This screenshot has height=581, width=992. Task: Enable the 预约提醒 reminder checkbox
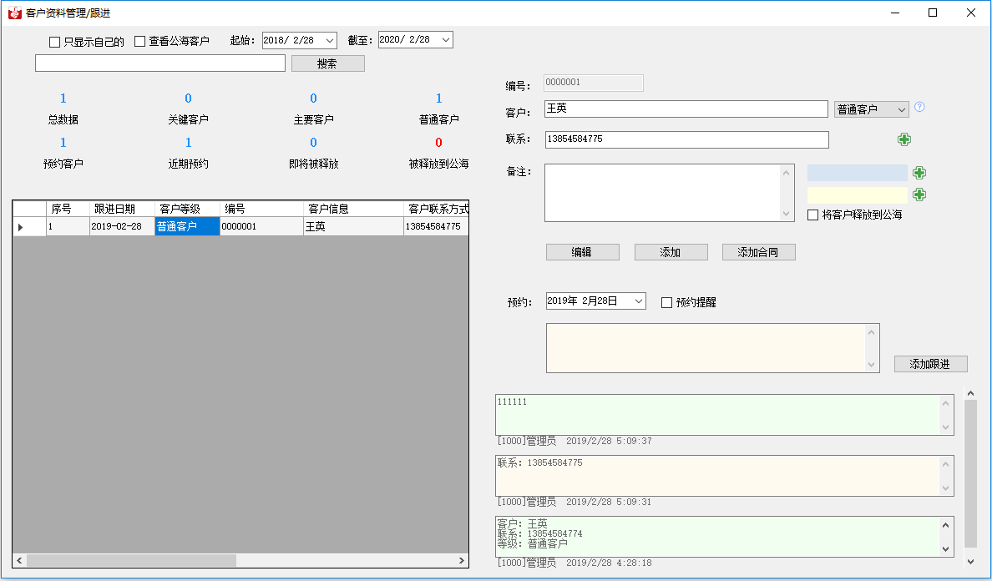(666, 302)
